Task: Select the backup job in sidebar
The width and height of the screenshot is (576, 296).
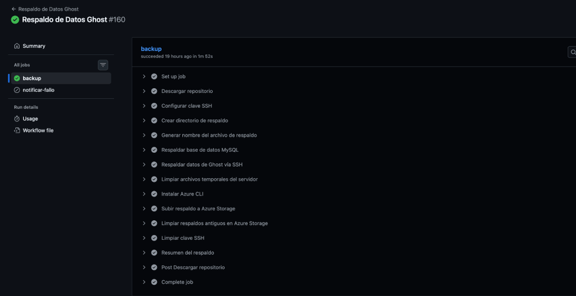Action: (32, 78)
